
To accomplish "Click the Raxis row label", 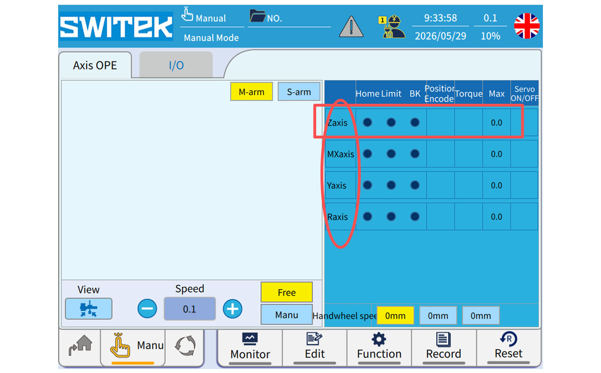I will (338, 217).
